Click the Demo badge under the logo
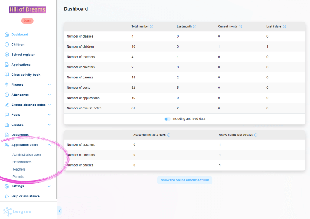Viewport: 310px width, 219px height. (28, 21)
